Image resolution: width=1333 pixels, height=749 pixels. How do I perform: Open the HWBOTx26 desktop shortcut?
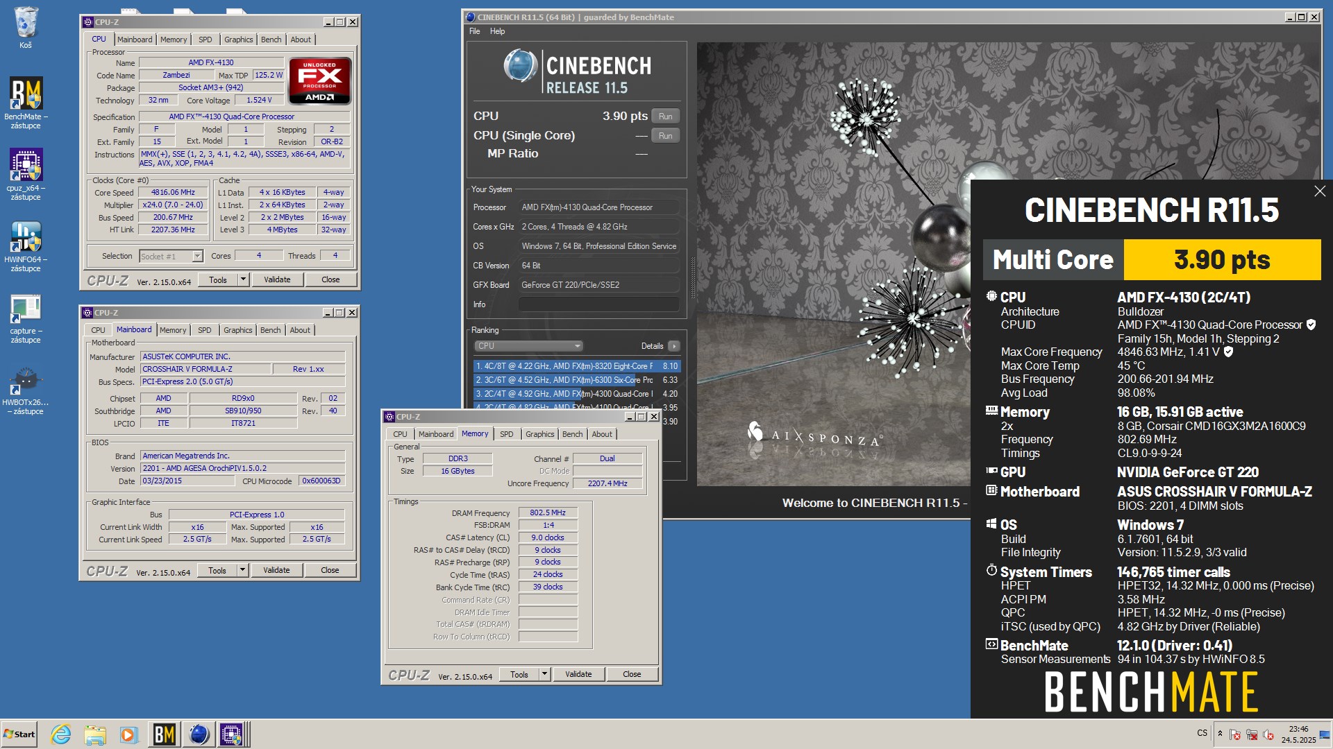click(x=26, y=390)
